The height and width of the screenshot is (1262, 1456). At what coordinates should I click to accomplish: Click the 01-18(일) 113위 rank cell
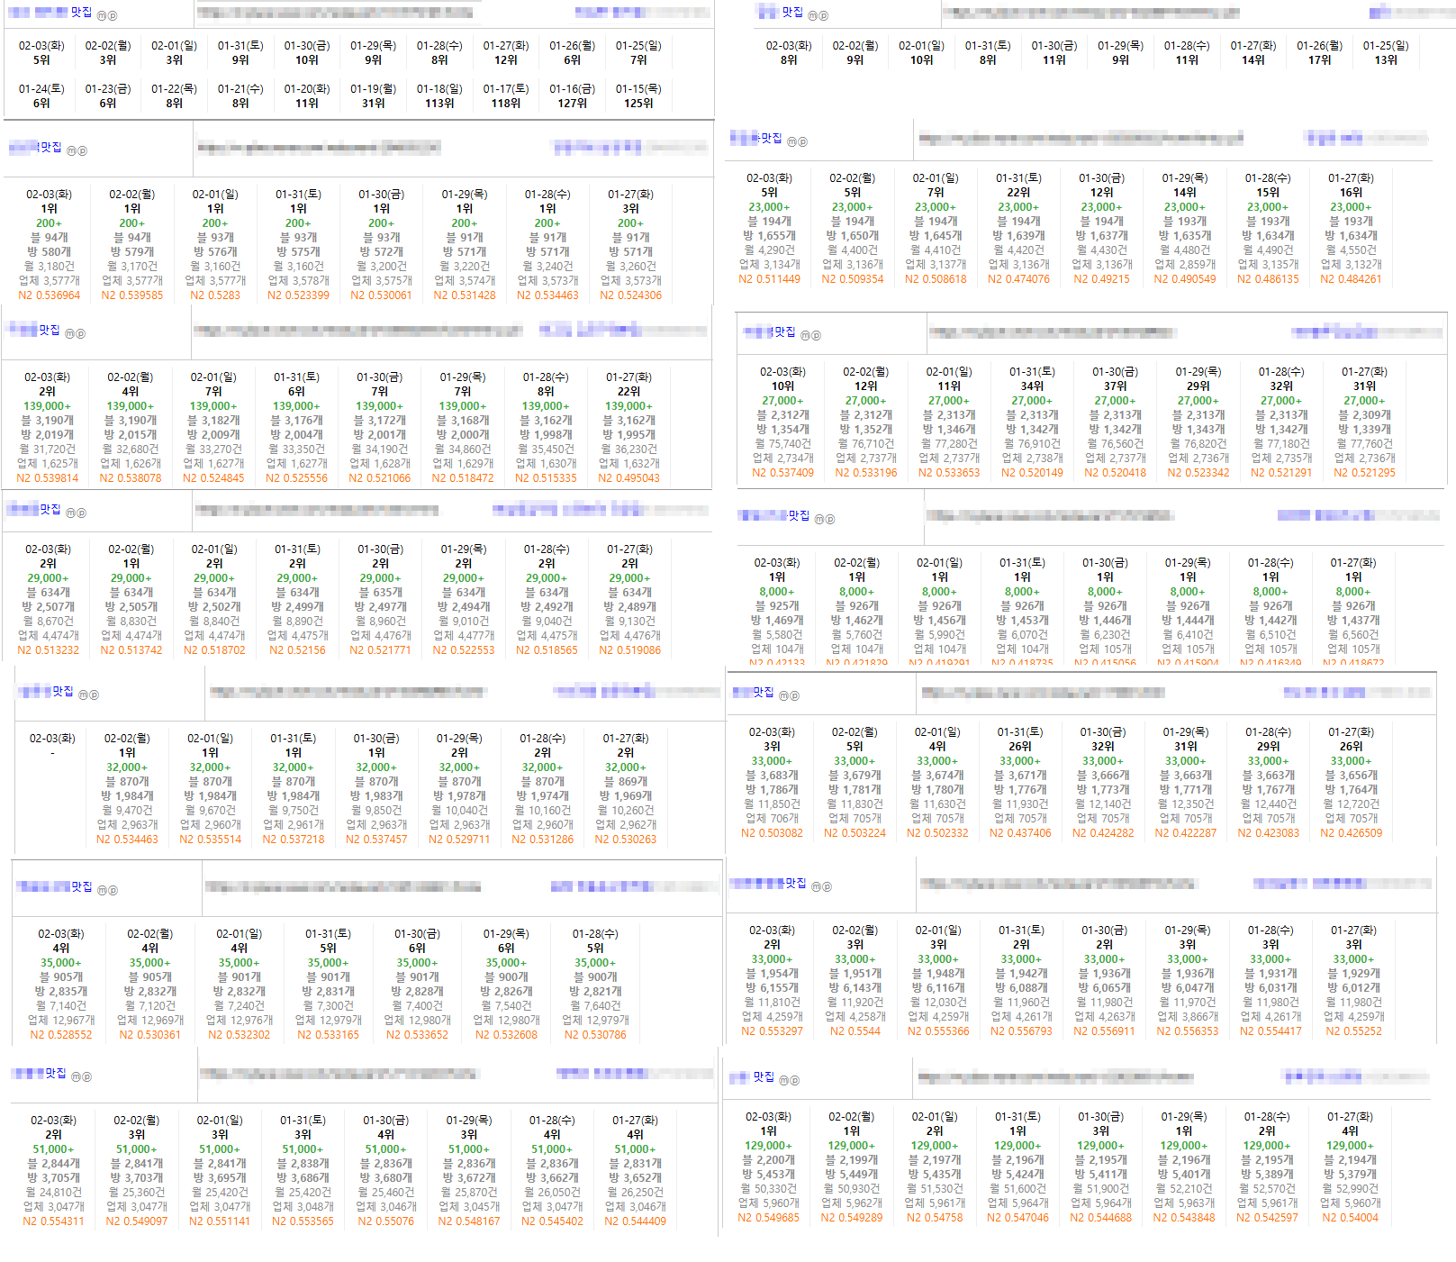click(x=439, y=95)
